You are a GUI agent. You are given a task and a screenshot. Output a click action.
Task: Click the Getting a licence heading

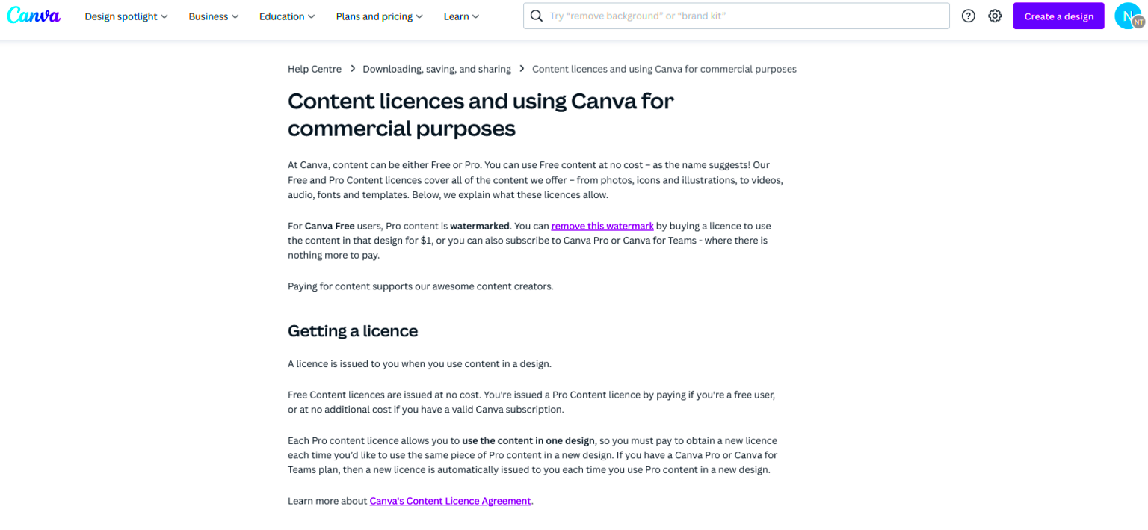coord(353,331)
